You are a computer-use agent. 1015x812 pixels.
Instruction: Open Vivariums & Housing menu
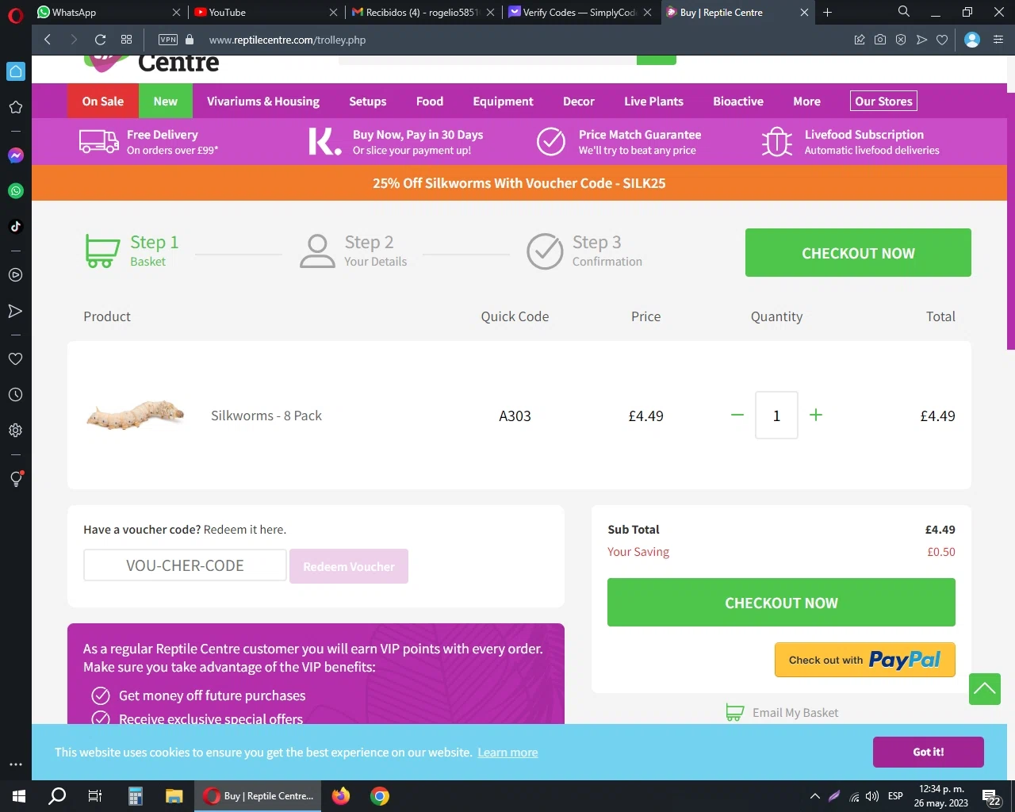[x=263, y=101]
